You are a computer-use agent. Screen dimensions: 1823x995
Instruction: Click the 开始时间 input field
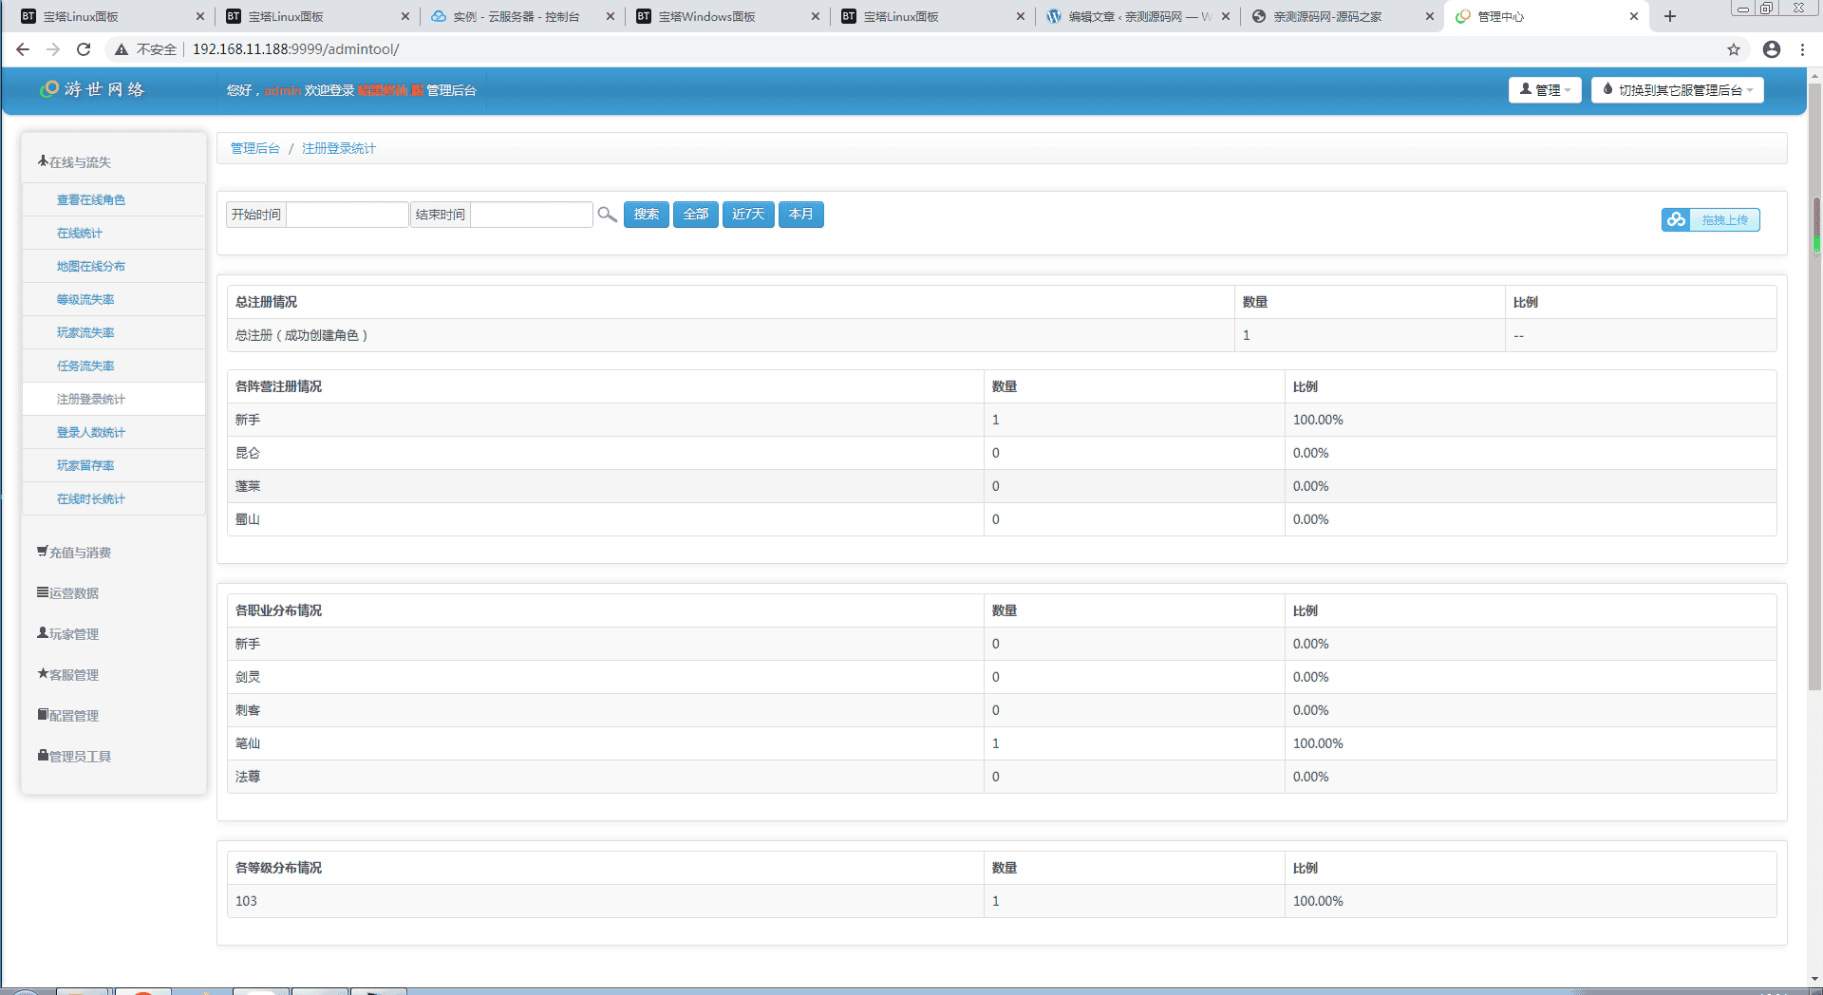(x=348, y=215)
